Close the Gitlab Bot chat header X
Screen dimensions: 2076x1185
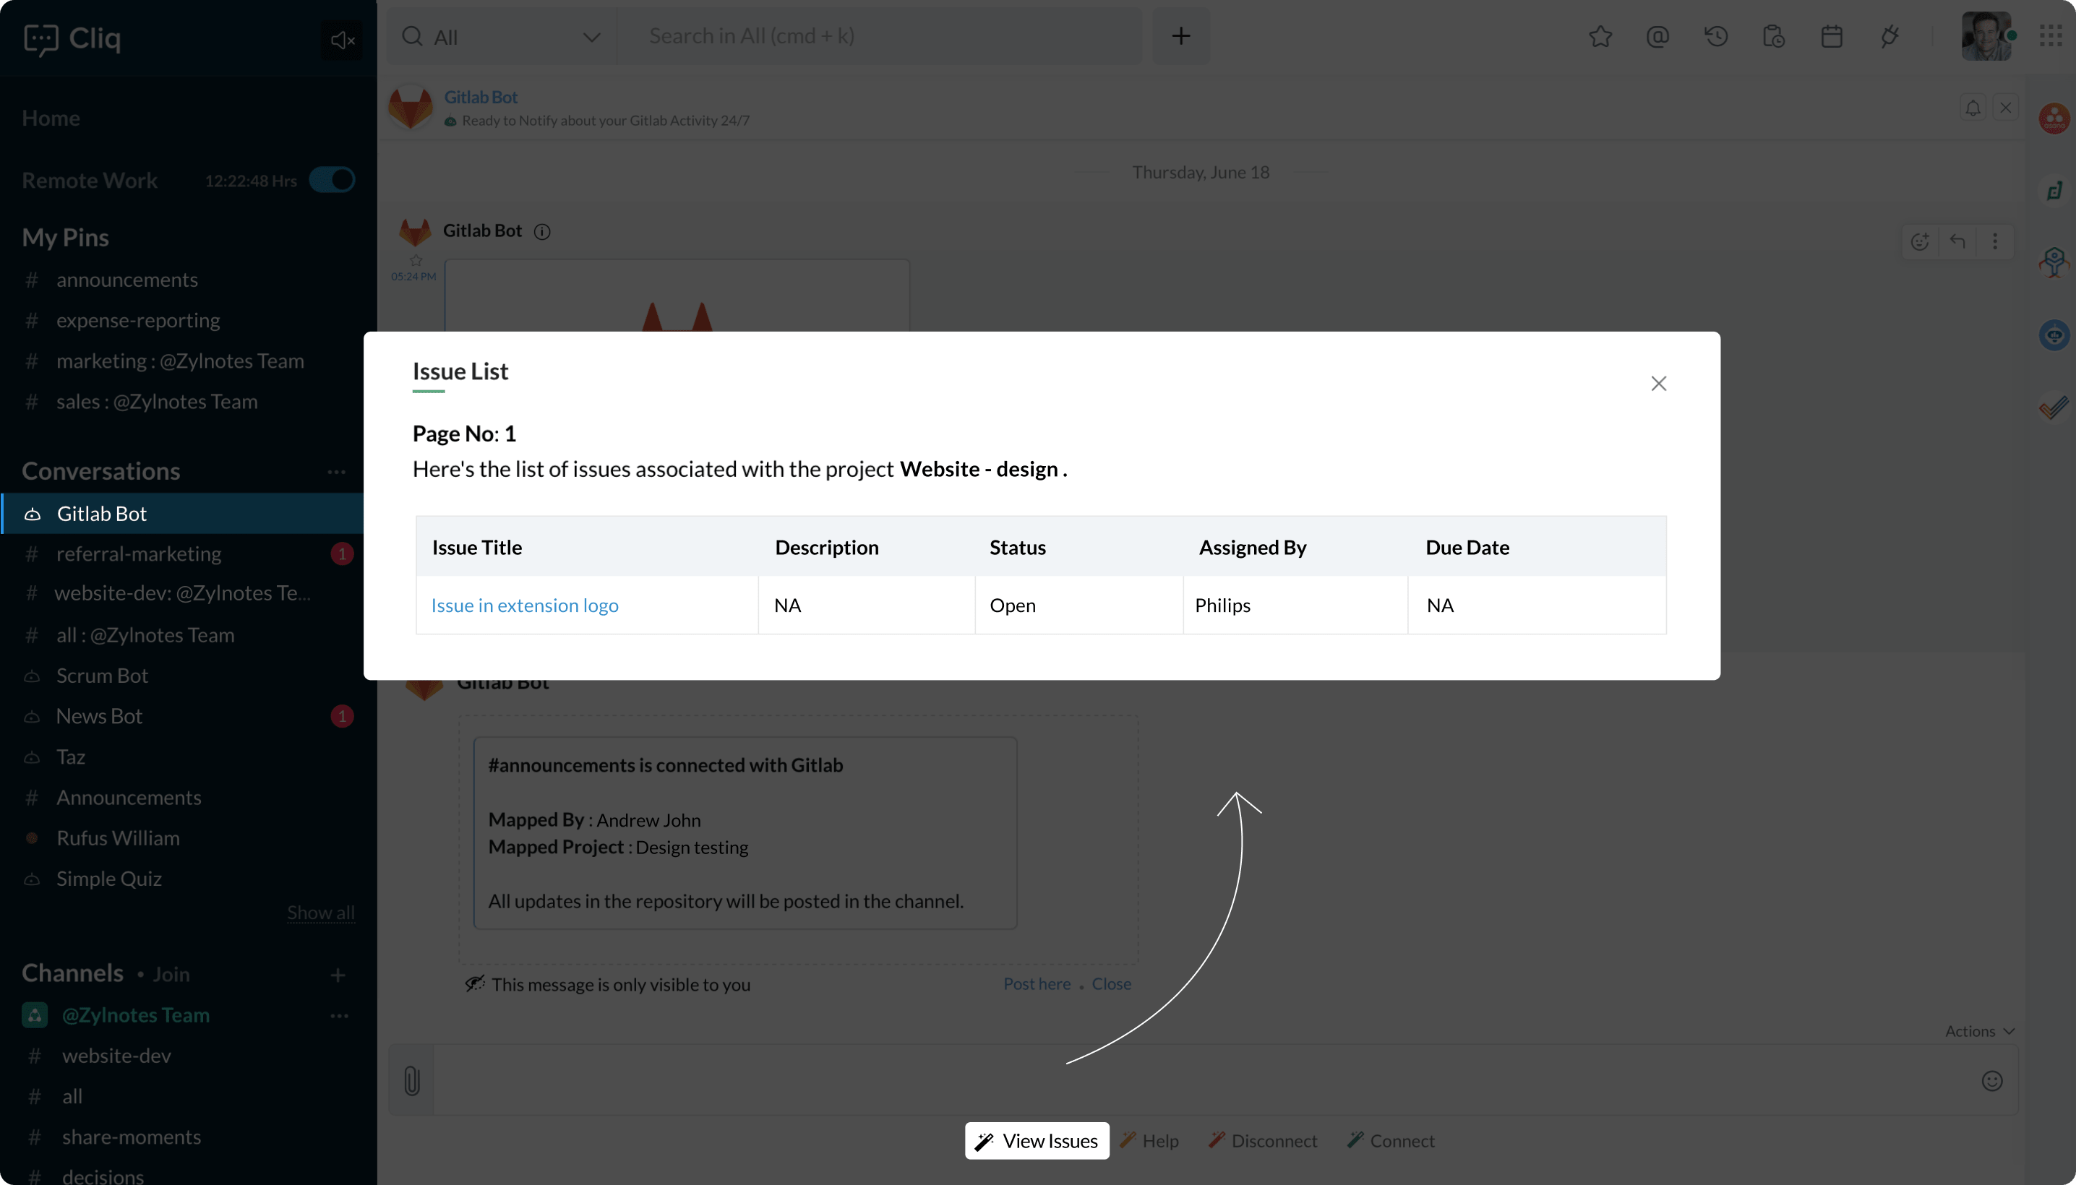[x=2005, y=108]
